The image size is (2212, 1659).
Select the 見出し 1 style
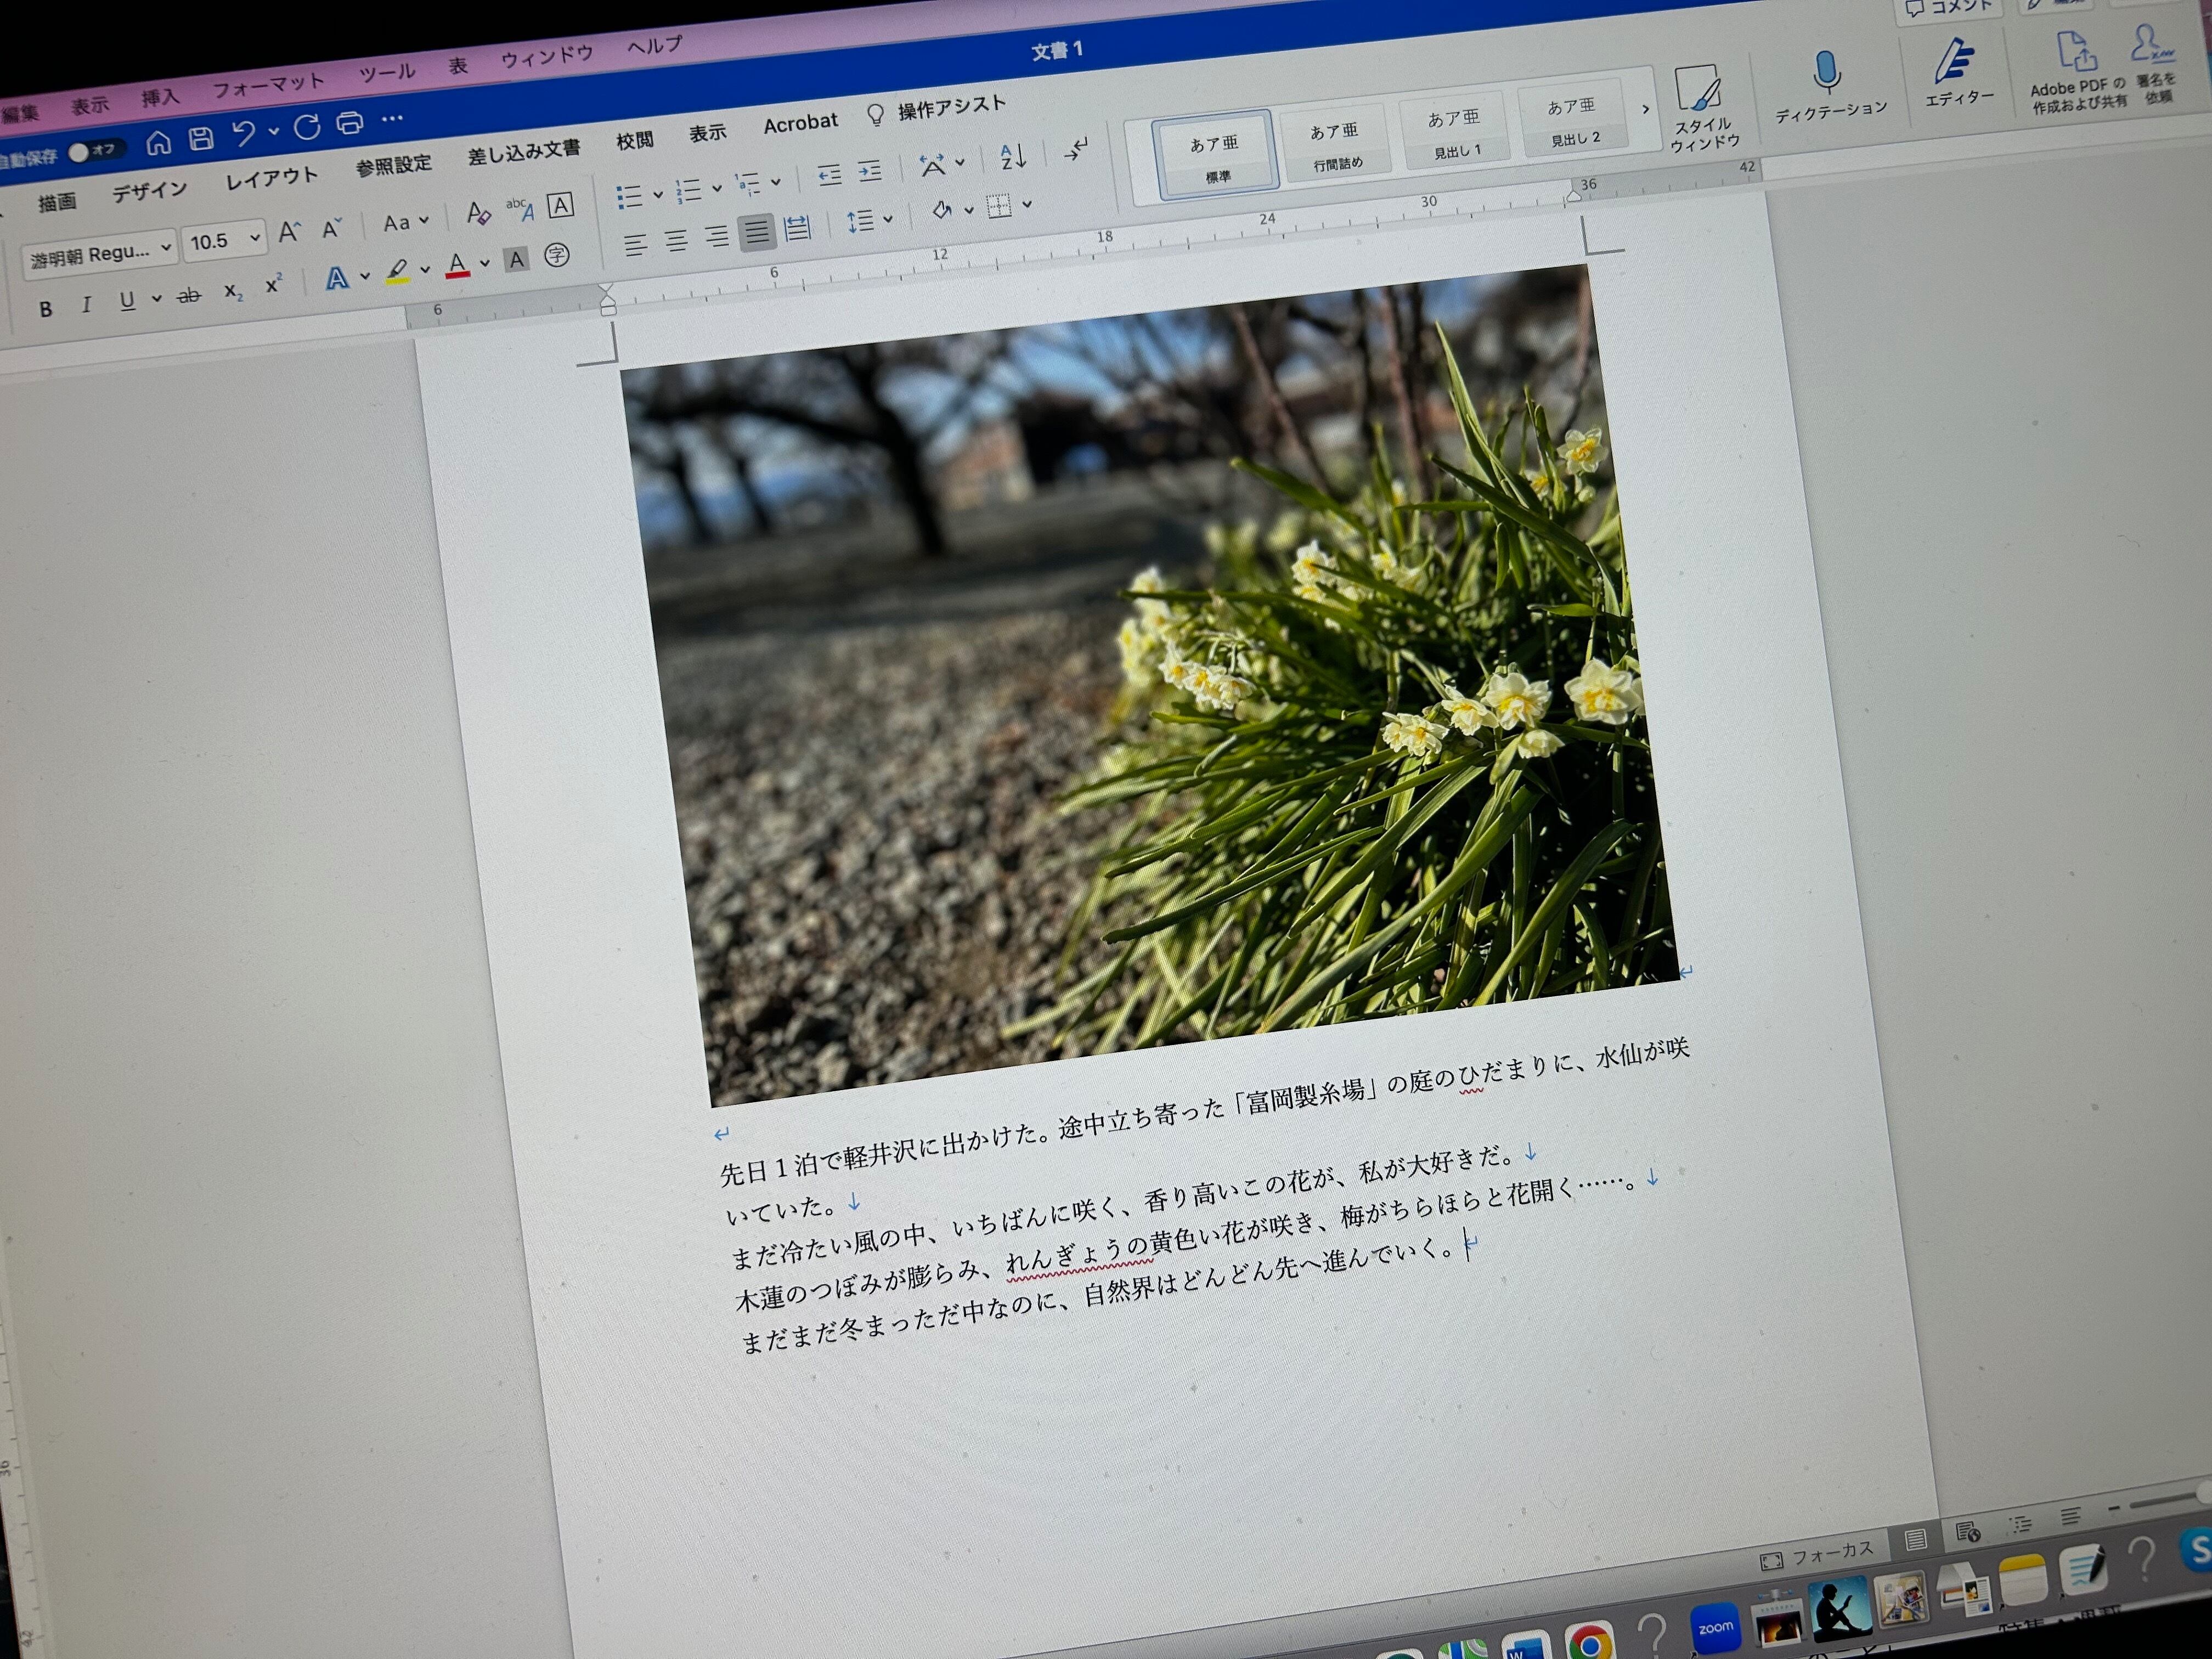point(1455,132)
